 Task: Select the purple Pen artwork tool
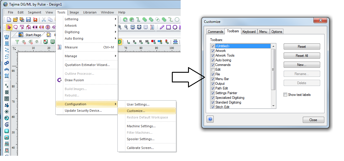(x=162, y=27)
